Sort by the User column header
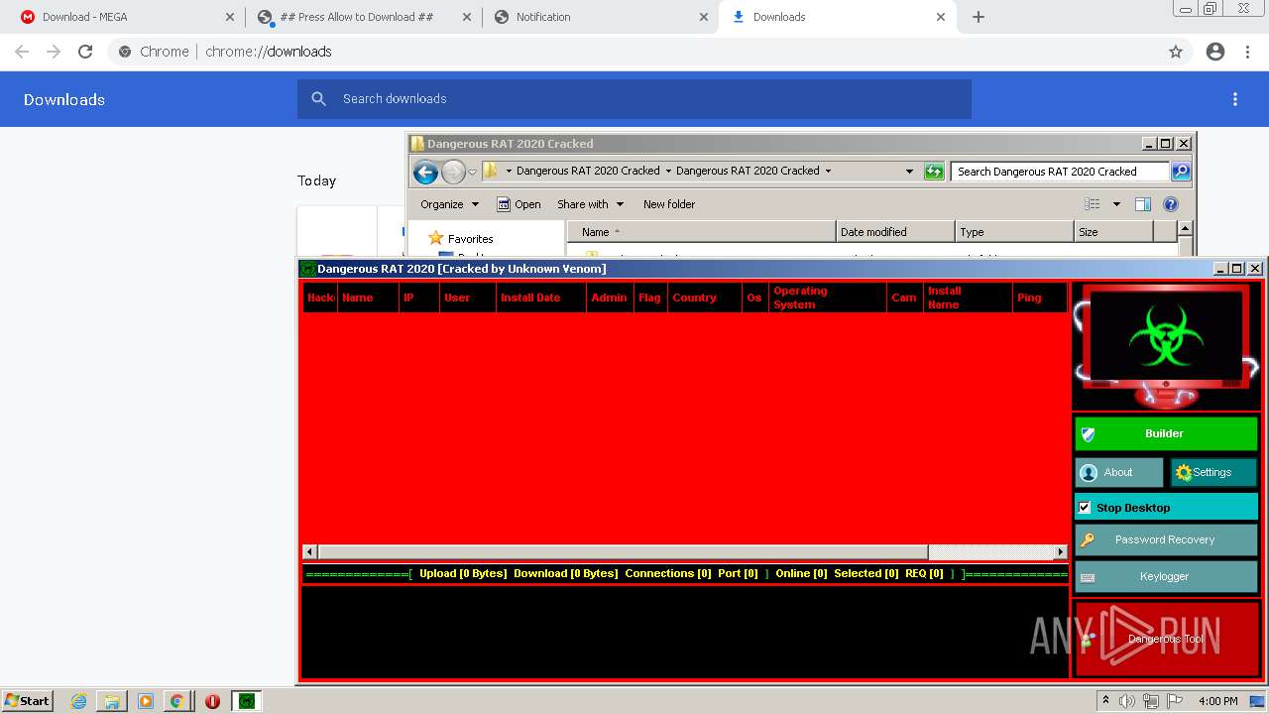This screenshot has height=714, width=1269. 467,297
